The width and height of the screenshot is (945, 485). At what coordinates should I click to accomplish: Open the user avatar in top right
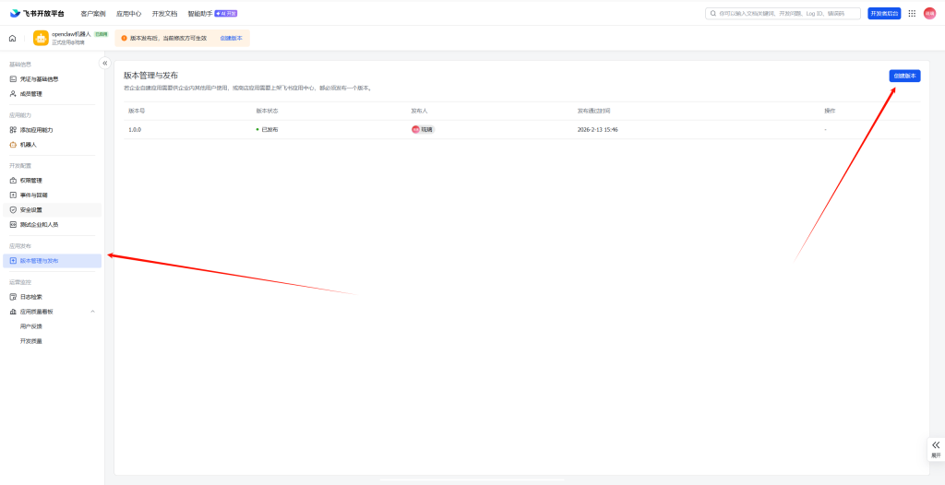(x=929, y=13)
